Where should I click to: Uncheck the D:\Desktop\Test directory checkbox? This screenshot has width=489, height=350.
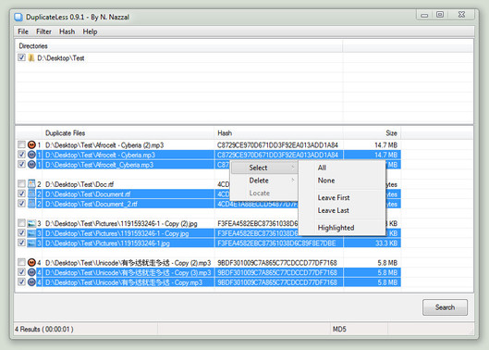tap(21, 57)
